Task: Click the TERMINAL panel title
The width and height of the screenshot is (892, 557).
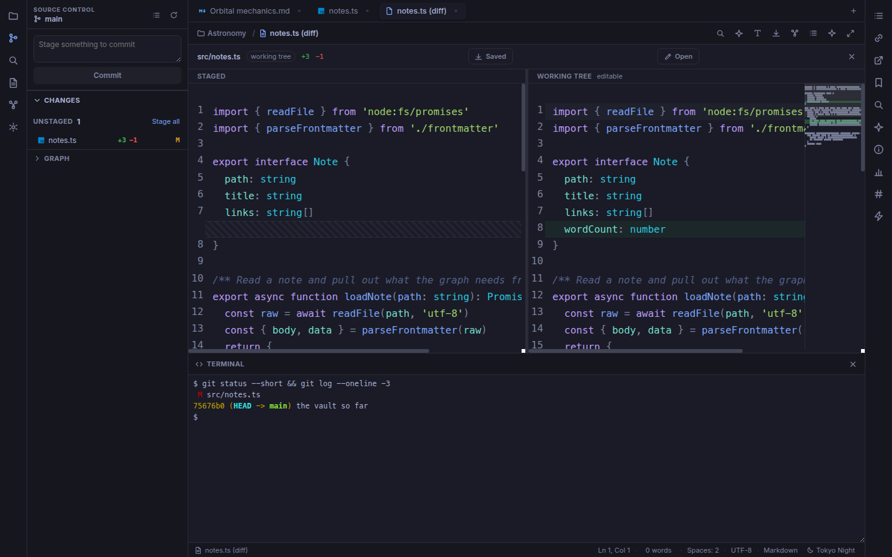Action: 225,364
